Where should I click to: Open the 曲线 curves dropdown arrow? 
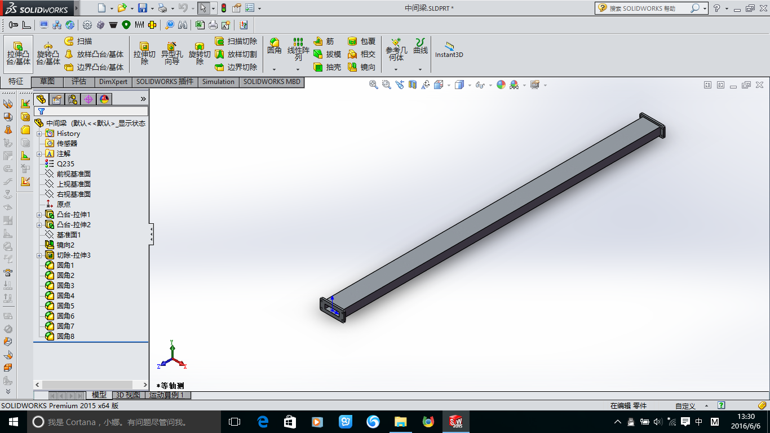point(421,69)
